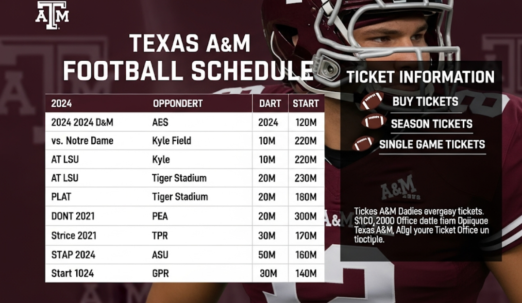Click the DART column header

click(270, 103)
